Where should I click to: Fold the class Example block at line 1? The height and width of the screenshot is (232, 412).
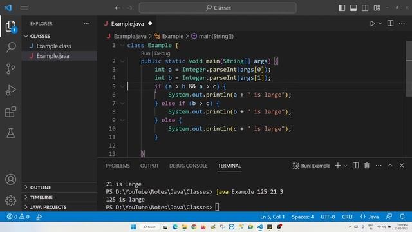(122, 45)
